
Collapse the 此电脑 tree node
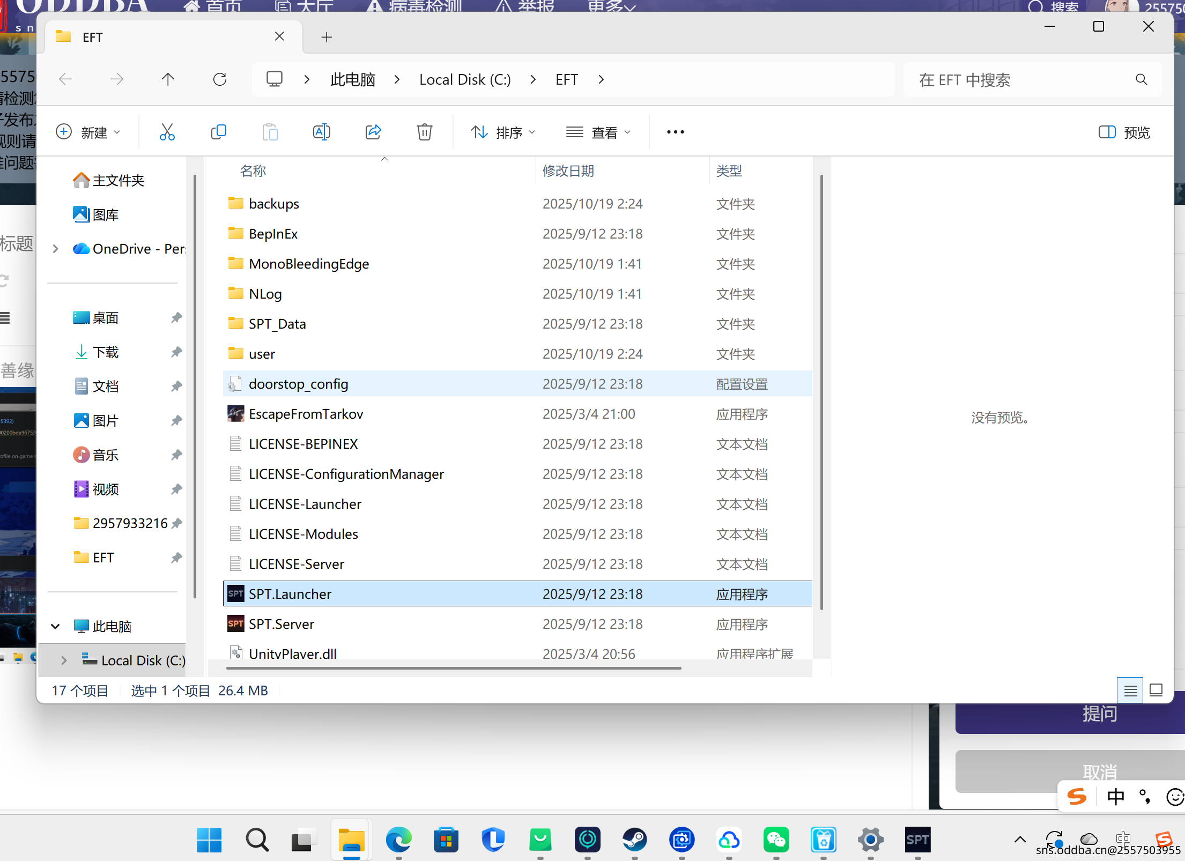tap(55, 626)
